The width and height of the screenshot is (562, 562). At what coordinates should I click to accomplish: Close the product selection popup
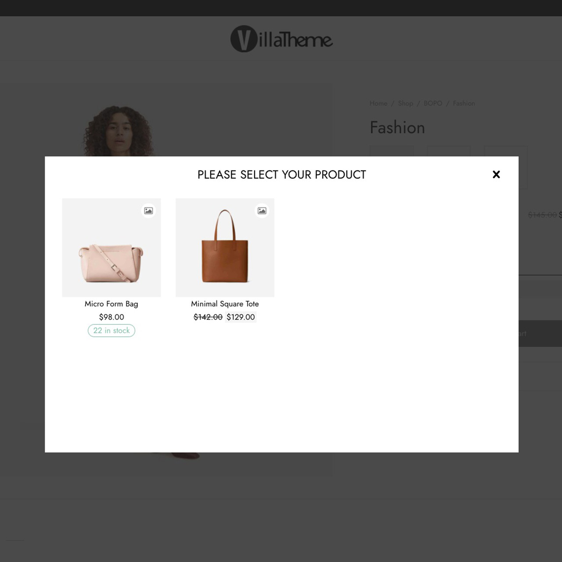(x=496, y=174)
